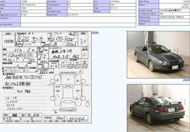The width and height of the screenshot is (190, 132).
Task: Select the condition value 3.5
Action: pos(69,1)
